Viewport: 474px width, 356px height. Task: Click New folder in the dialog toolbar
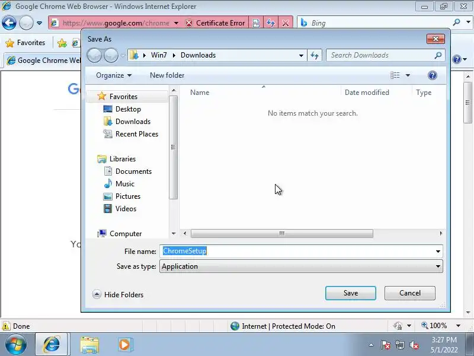(167, 75)
